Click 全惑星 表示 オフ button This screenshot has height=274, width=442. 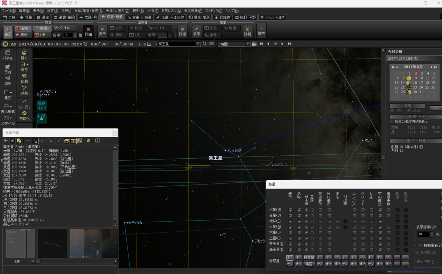click(x=290, y=264)
